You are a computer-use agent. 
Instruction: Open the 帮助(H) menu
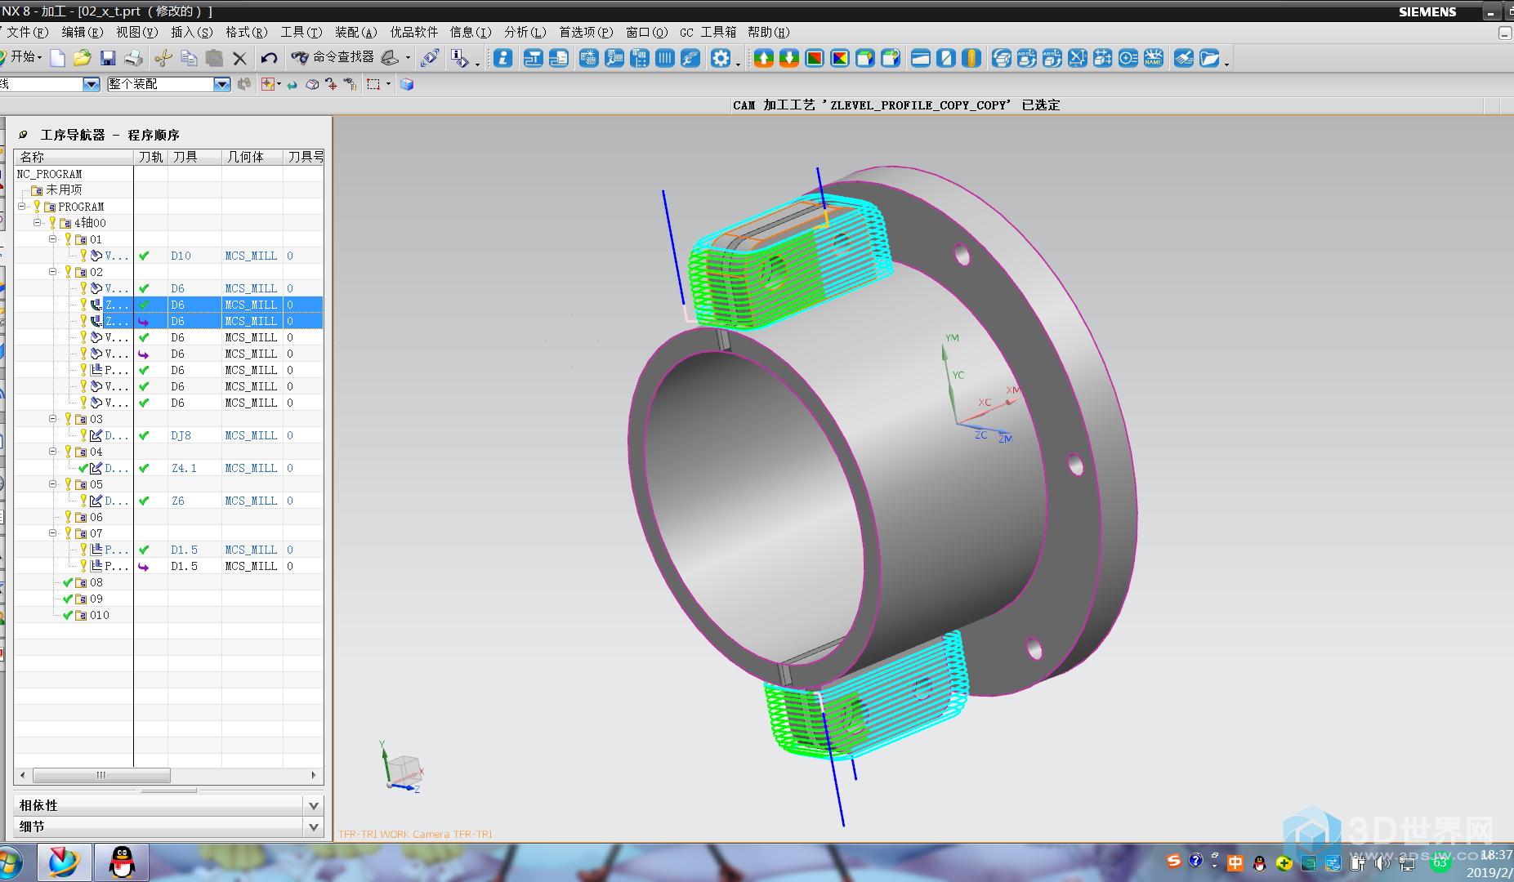[769, 32]
